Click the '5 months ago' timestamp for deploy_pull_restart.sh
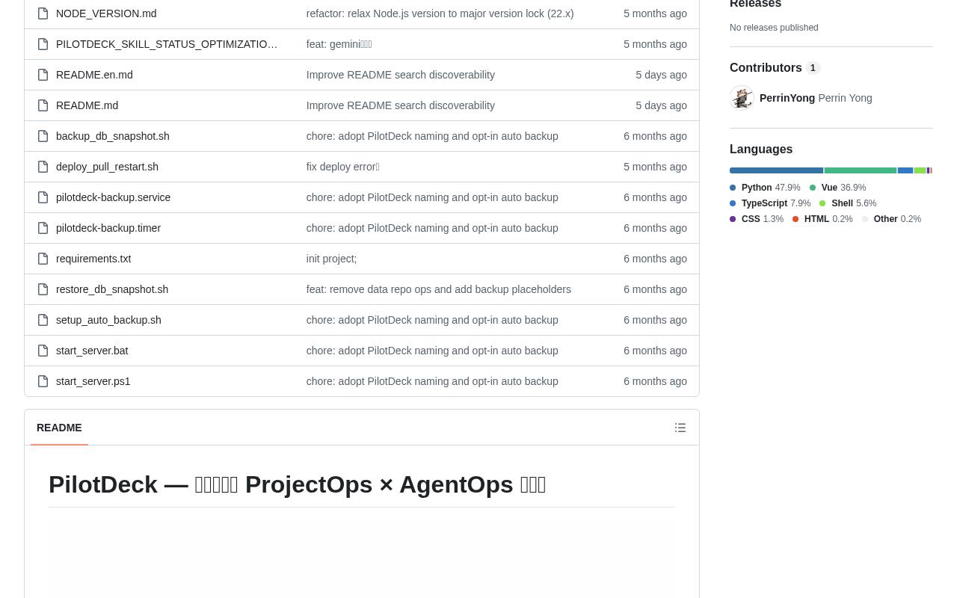The width and height of the screenshot is (957, 598). [x=655, y=167]
